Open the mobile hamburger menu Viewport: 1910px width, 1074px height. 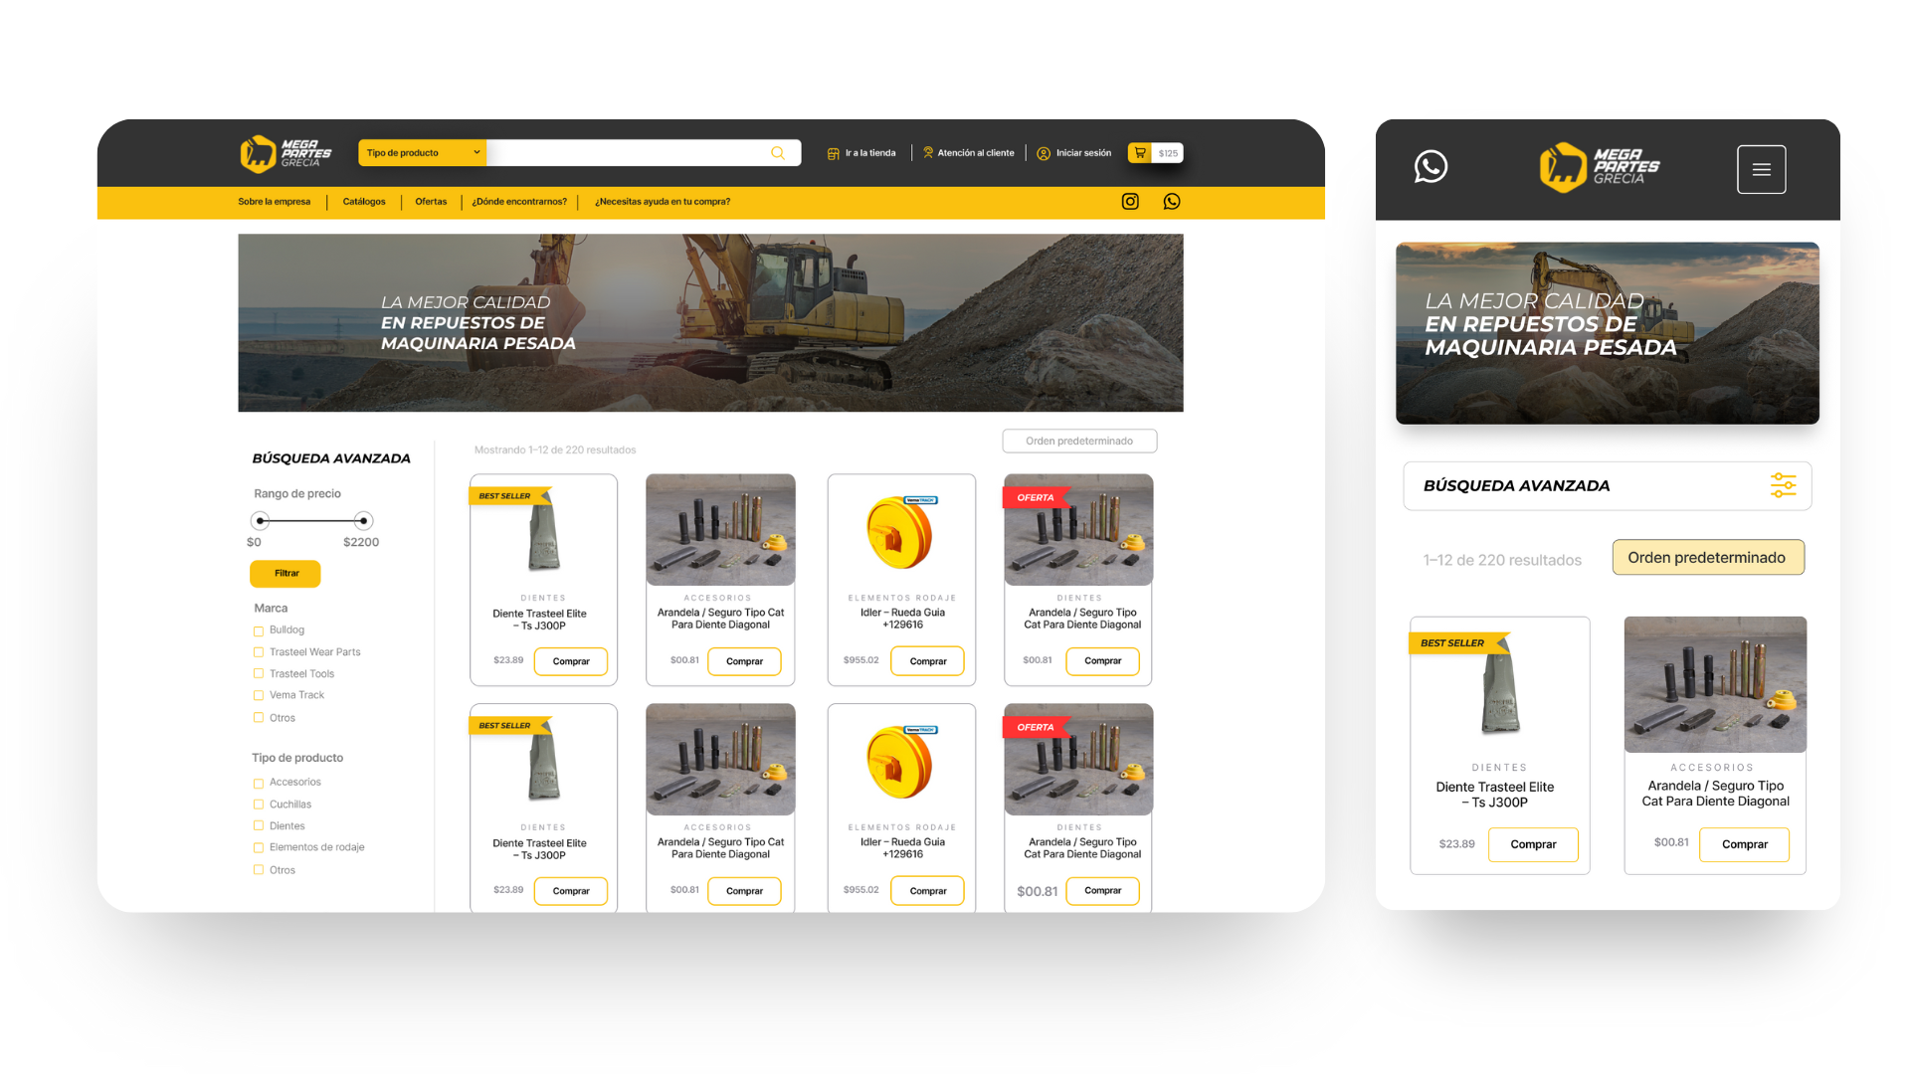point(1761,170)
